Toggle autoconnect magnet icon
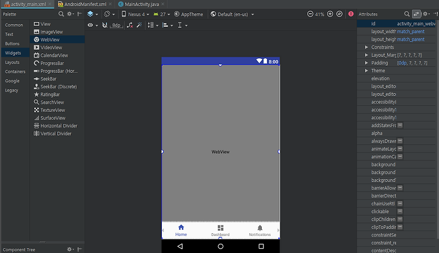The image size is (439, 253). 105,25
